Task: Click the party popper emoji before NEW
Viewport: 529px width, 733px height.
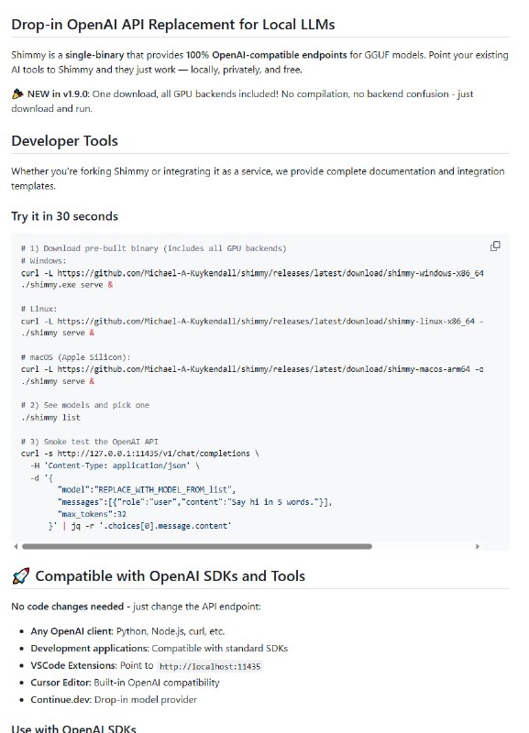Action: (17, 94)
